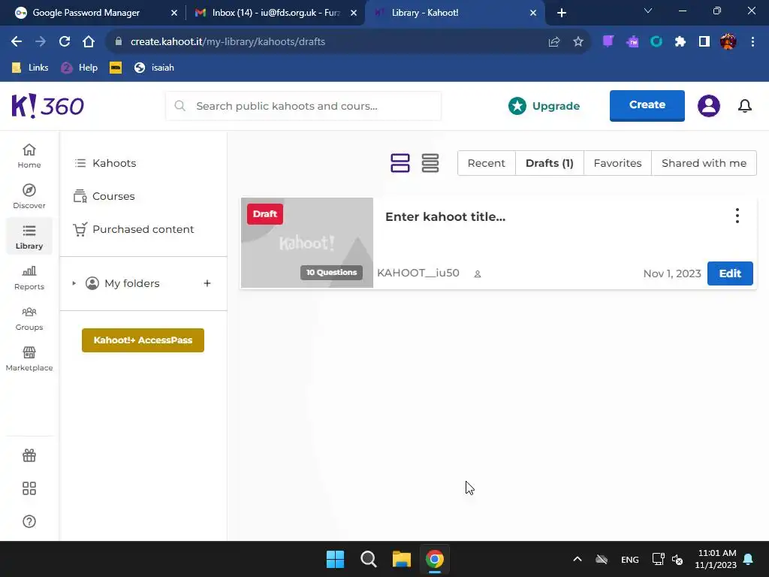Select the Shared with me tab
Screen dimensions: 769x577
pyautogui.click(x=704, y=163)
